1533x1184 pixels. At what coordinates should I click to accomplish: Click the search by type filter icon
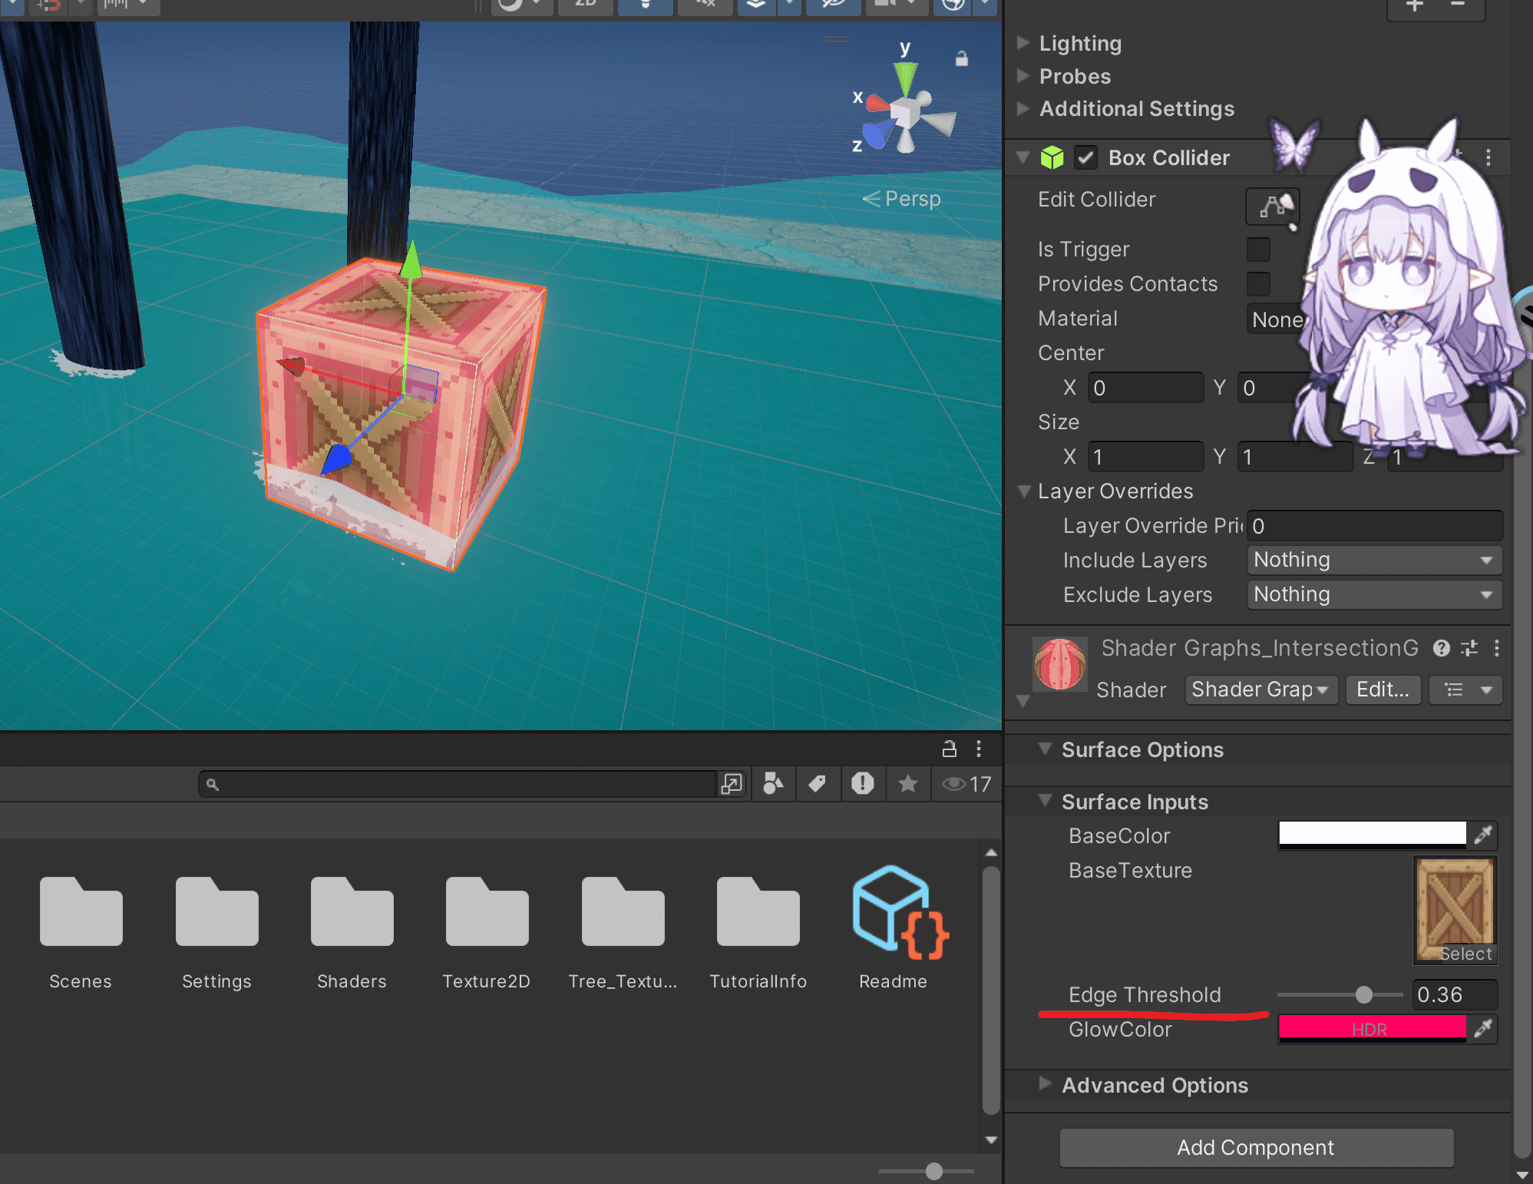point(773,783)
